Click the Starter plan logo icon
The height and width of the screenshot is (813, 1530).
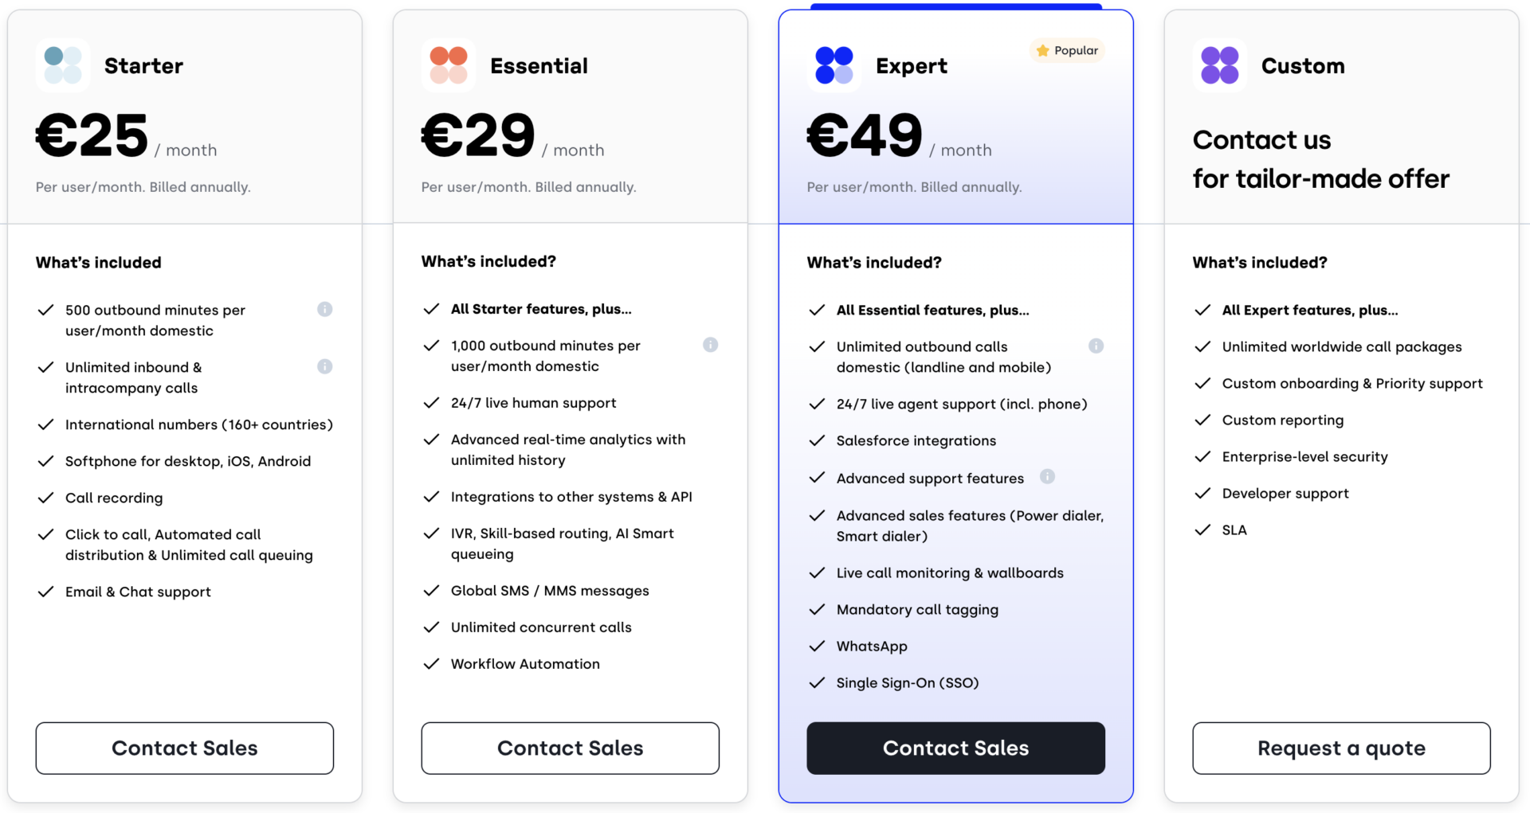pos(62,65)
